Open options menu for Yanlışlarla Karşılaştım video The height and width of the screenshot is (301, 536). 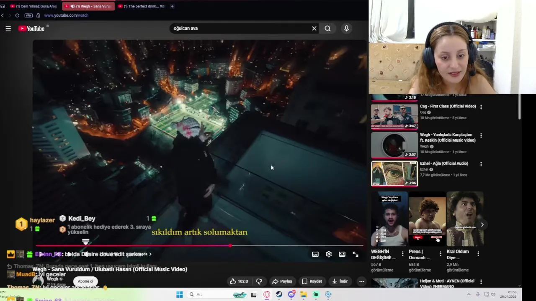pyautogui.click(x=481, y=135)
